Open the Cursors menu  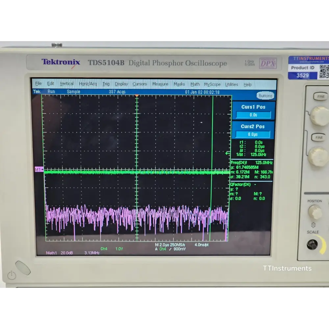pos(139,84)
